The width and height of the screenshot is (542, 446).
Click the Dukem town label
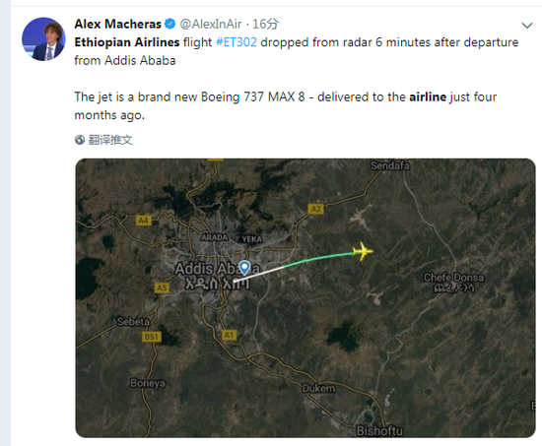coord(318,388)
